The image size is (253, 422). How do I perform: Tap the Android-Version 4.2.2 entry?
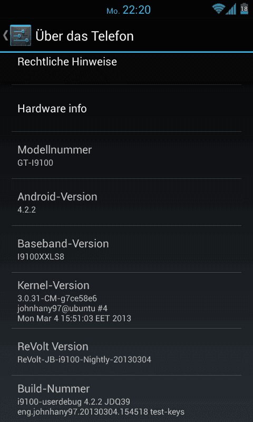(x=126, y=202)
